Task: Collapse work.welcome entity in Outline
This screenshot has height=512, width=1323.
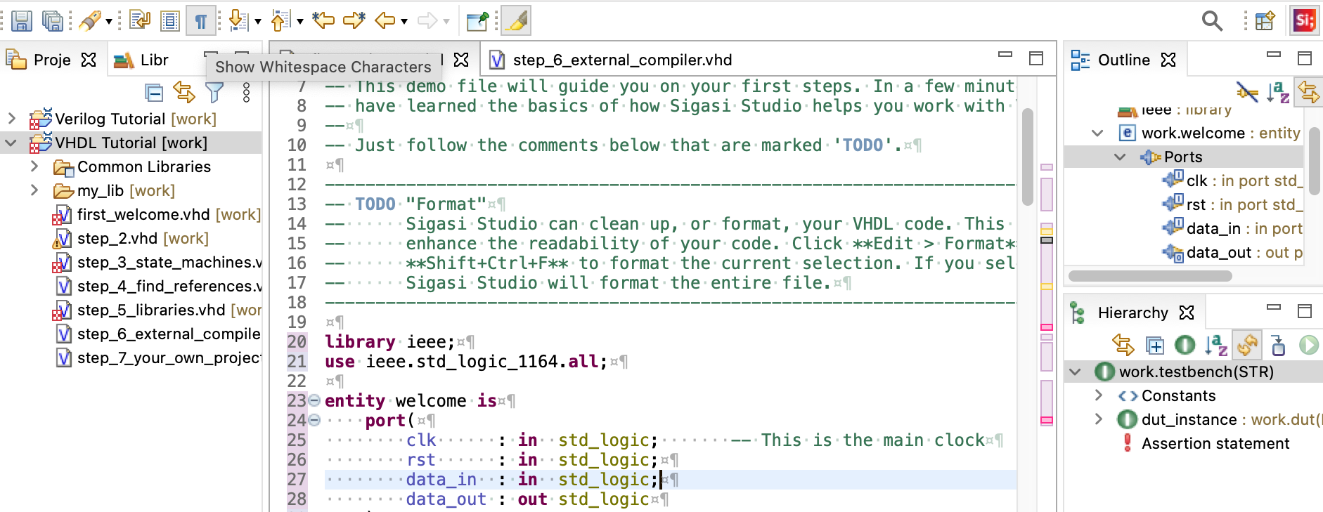Action: point(1097,133)
